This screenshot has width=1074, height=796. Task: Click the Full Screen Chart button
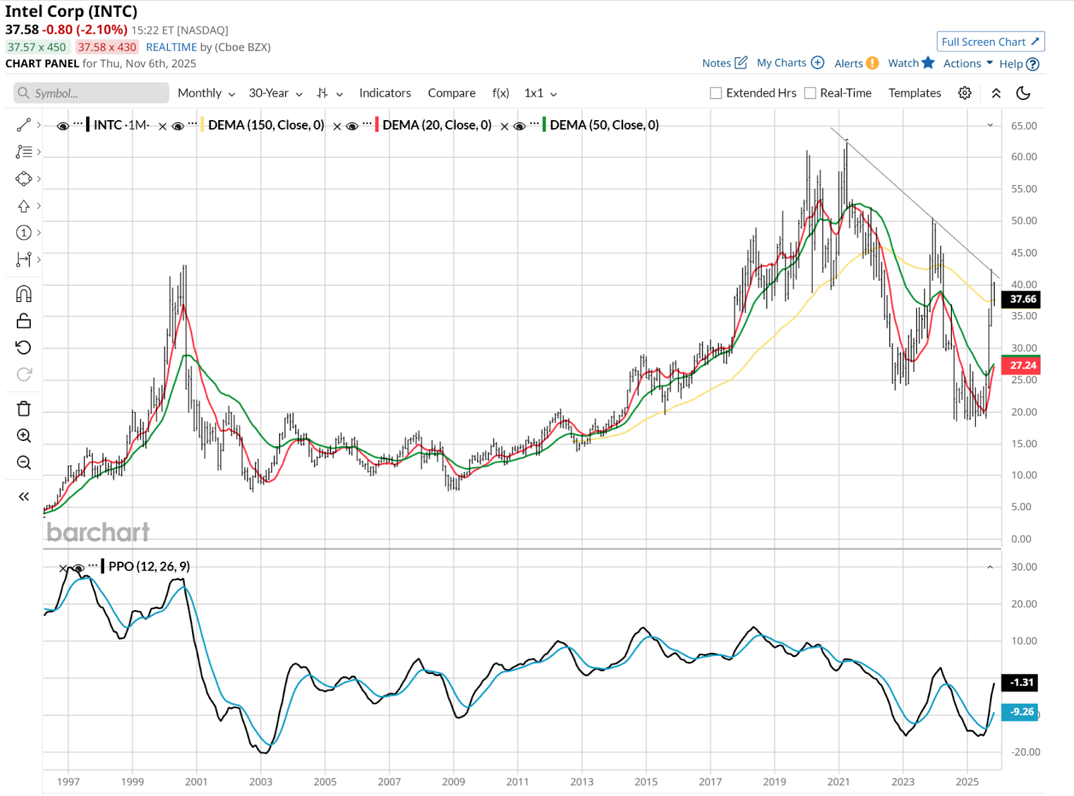tap(990, 42)
